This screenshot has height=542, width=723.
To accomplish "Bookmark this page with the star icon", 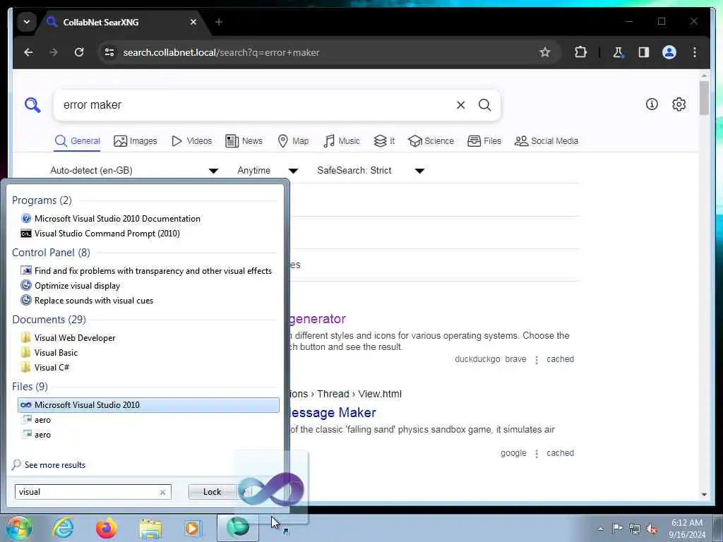I will pyautogui.click(x=545, y=52).
